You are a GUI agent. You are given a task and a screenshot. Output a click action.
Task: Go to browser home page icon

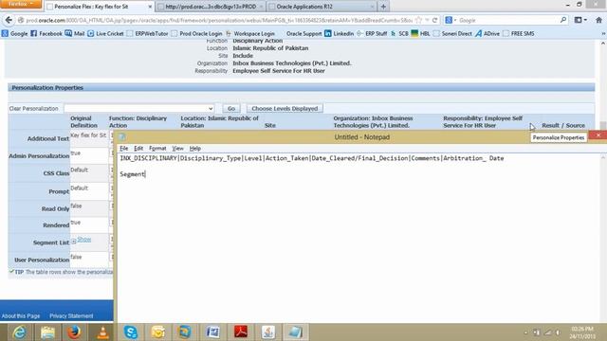click(x=598, y=20)
